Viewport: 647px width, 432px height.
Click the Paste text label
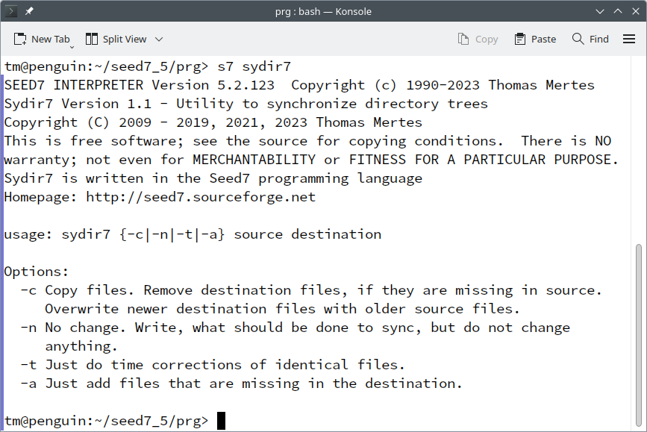(543, 40)
